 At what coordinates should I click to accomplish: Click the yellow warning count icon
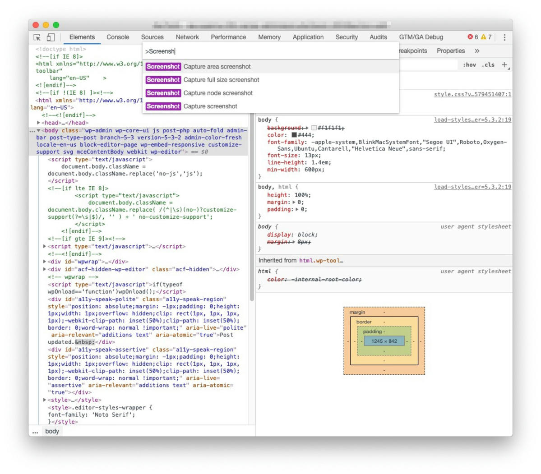click(483, 37)
